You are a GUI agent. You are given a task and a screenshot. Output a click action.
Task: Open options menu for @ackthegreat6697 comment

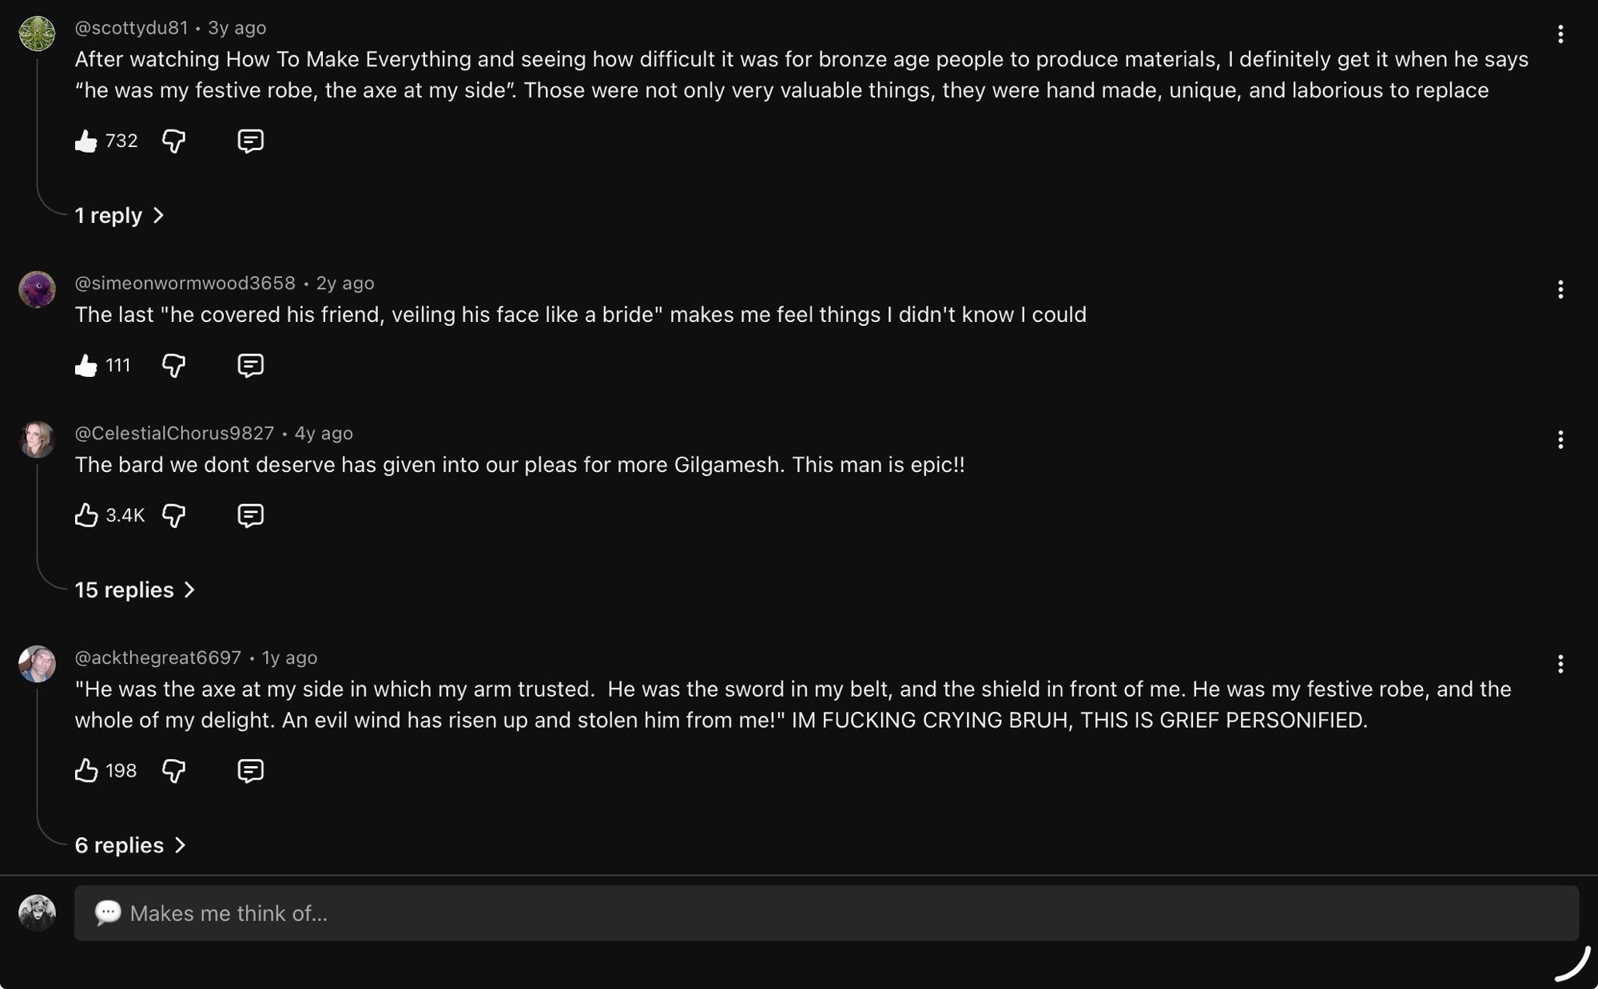1560,664
